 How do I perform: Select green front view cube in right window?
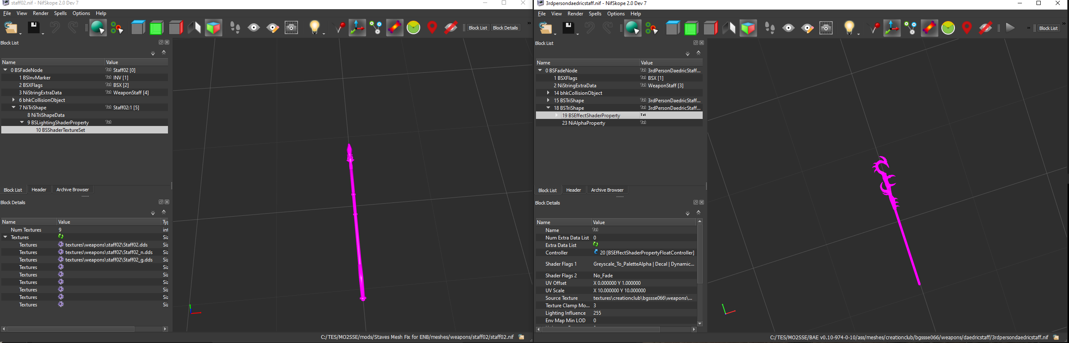tap(691, 28)
